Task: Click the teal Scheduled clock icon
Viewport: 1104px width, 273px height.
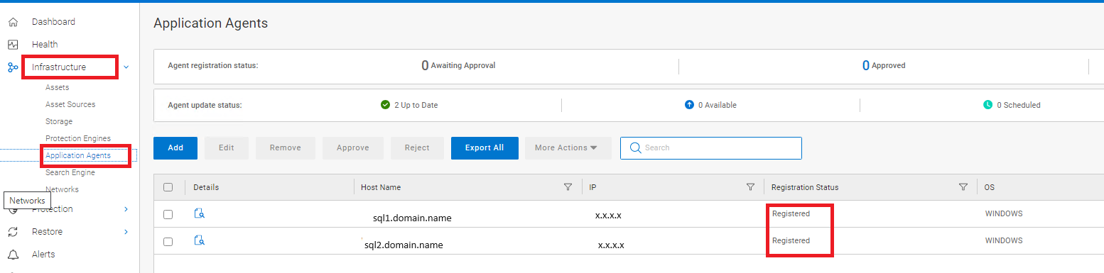Action: 987,105
